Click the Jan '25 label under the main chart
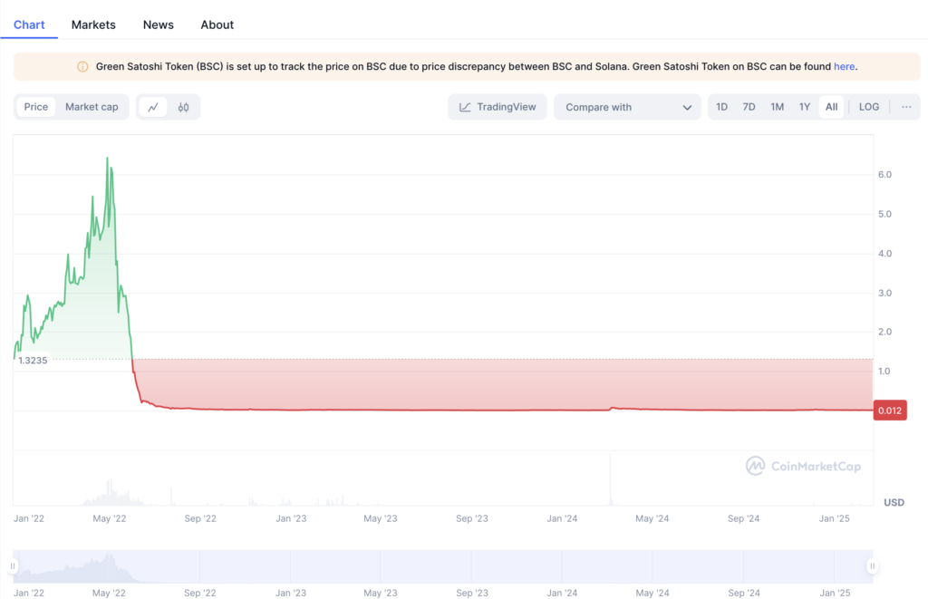Viewport: 928px width, 599px height. (834, 518)
